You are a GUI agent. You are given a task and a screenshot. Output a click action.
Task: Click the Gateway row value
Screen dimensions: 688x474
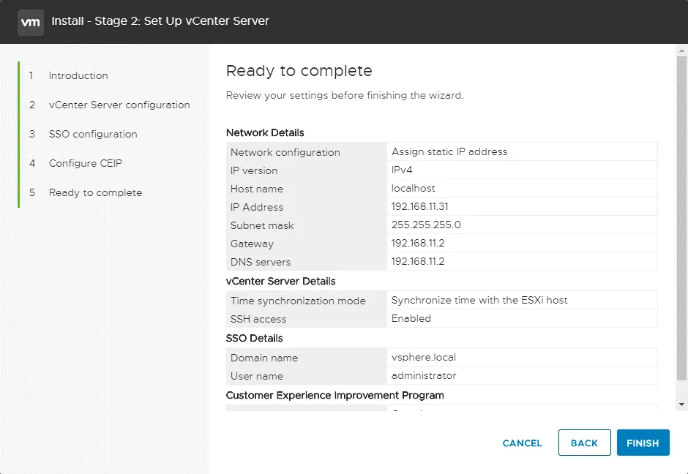pos(417,244)
